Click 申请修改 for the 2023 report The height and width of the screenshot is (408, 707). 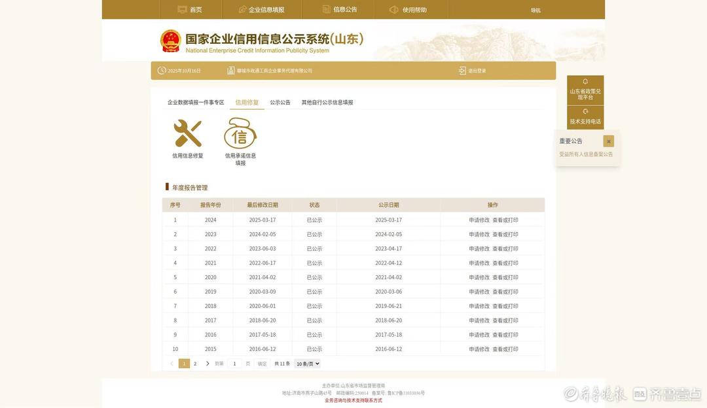click(479, 235)
